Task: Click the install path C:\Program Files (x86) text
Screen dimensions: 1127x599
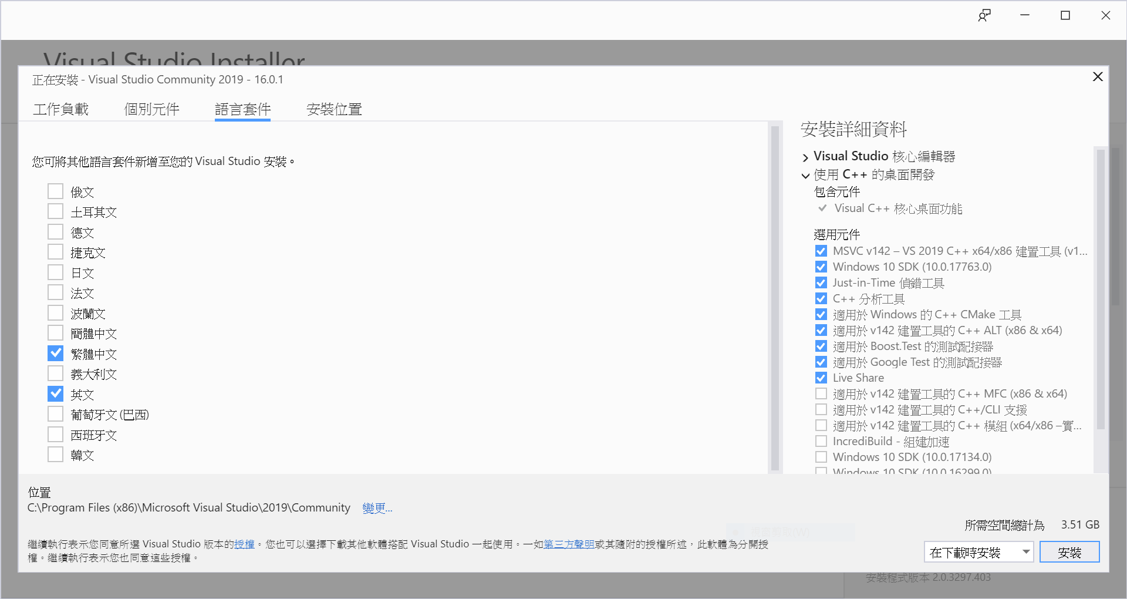Action: pyautogui.click(x=189, y=508)
